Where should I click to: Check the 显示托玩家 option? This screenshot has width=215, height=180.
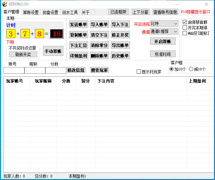pos(139,72)
